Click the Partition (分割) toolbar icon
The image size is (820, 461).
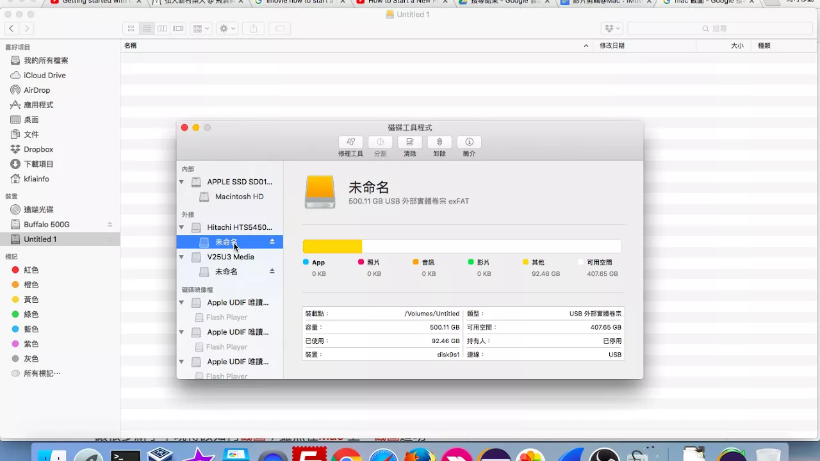point(380,142)
